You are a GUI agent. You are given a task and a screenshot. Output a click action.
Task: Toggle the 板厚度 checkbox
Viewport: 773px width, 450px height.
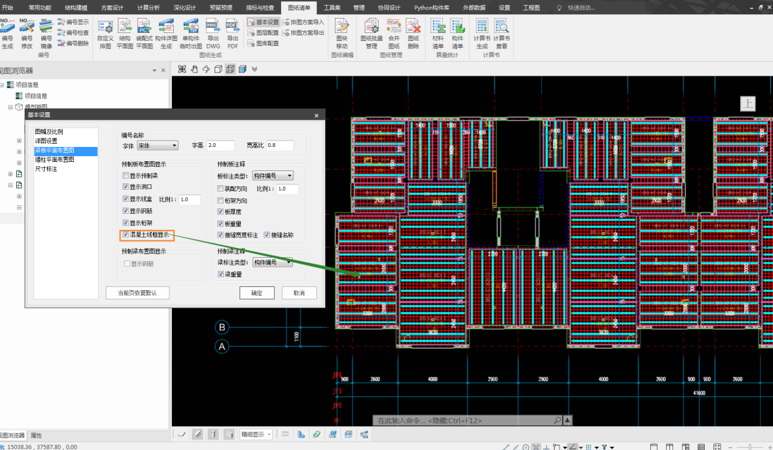coord(220,212)
